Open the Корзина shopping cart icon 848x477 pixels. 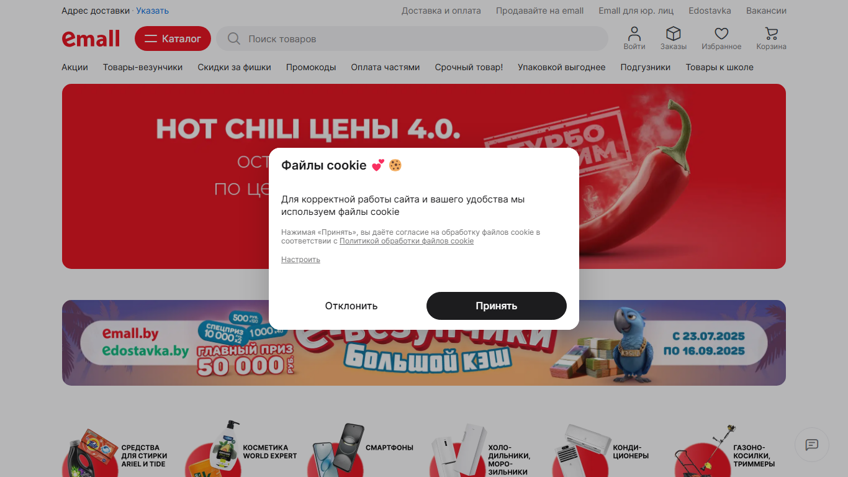[x=771, y=34]
